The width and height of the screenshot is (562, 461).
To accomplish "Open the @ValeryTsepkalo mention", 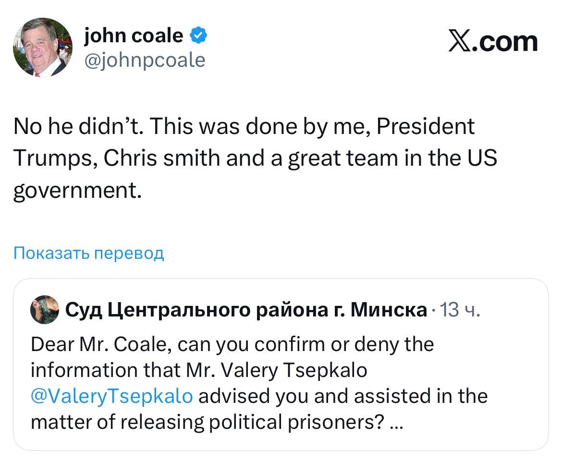I will click(112, 396).
